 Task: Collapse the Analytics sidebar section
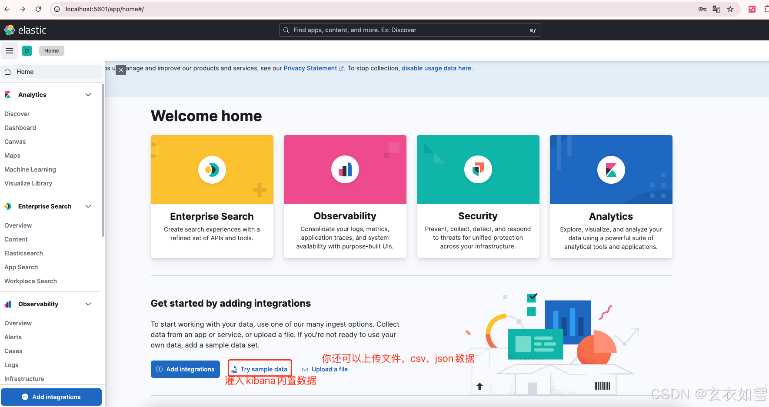click(88, 95)
